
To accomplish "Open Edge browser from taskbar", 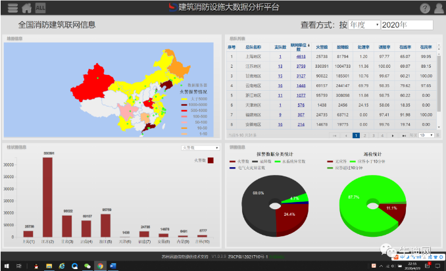I will pyautogui.click(x=61, y=266).
